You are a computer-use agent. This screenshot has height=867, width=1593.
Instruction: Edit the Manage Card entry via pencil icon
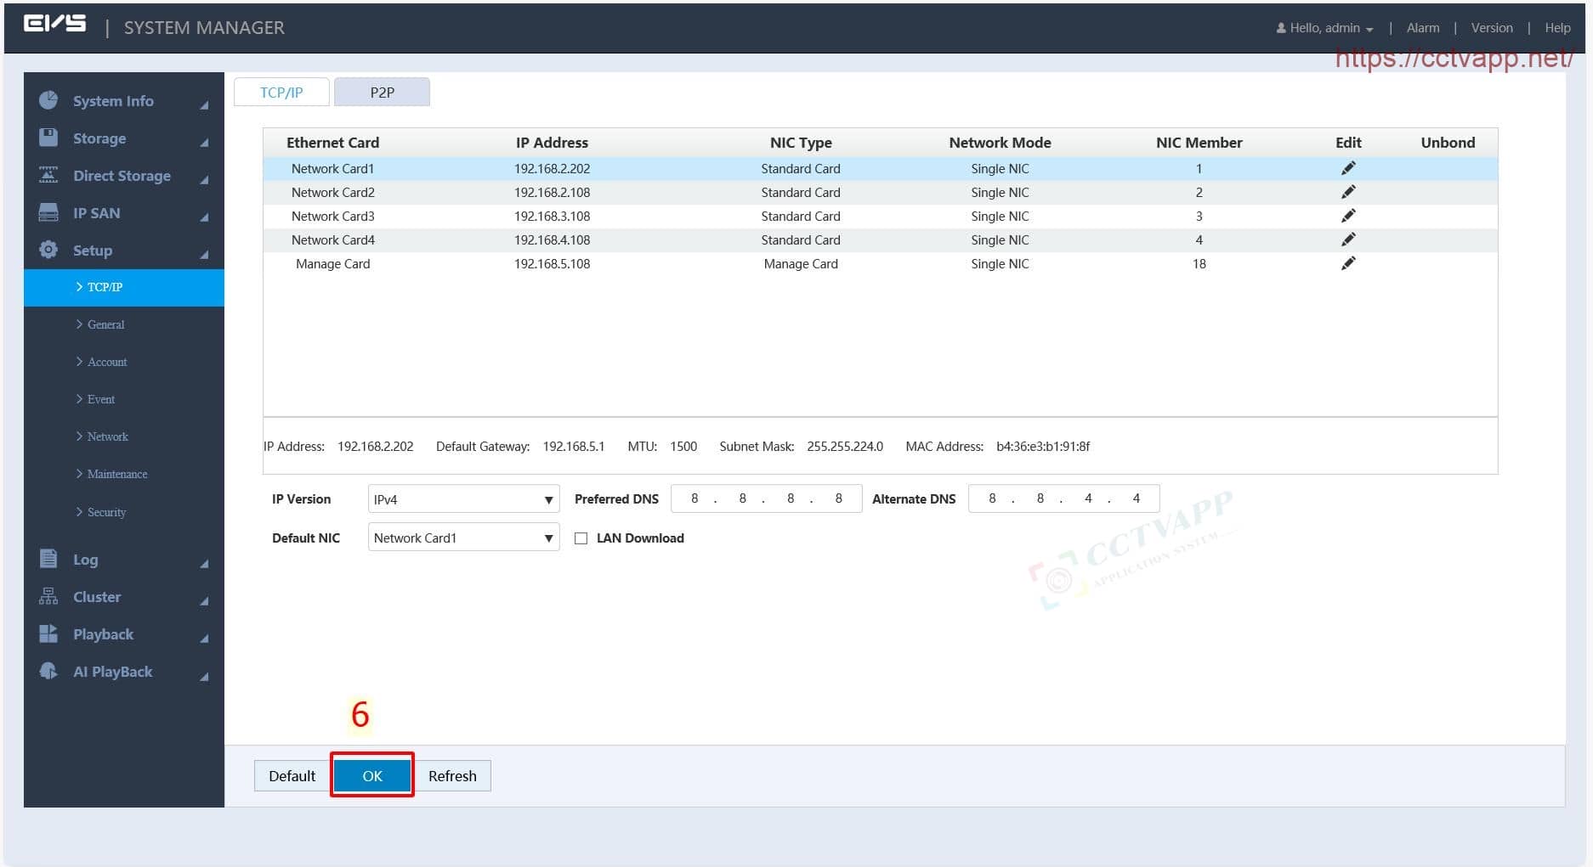pyautogui.click(x=1347, y=263)
